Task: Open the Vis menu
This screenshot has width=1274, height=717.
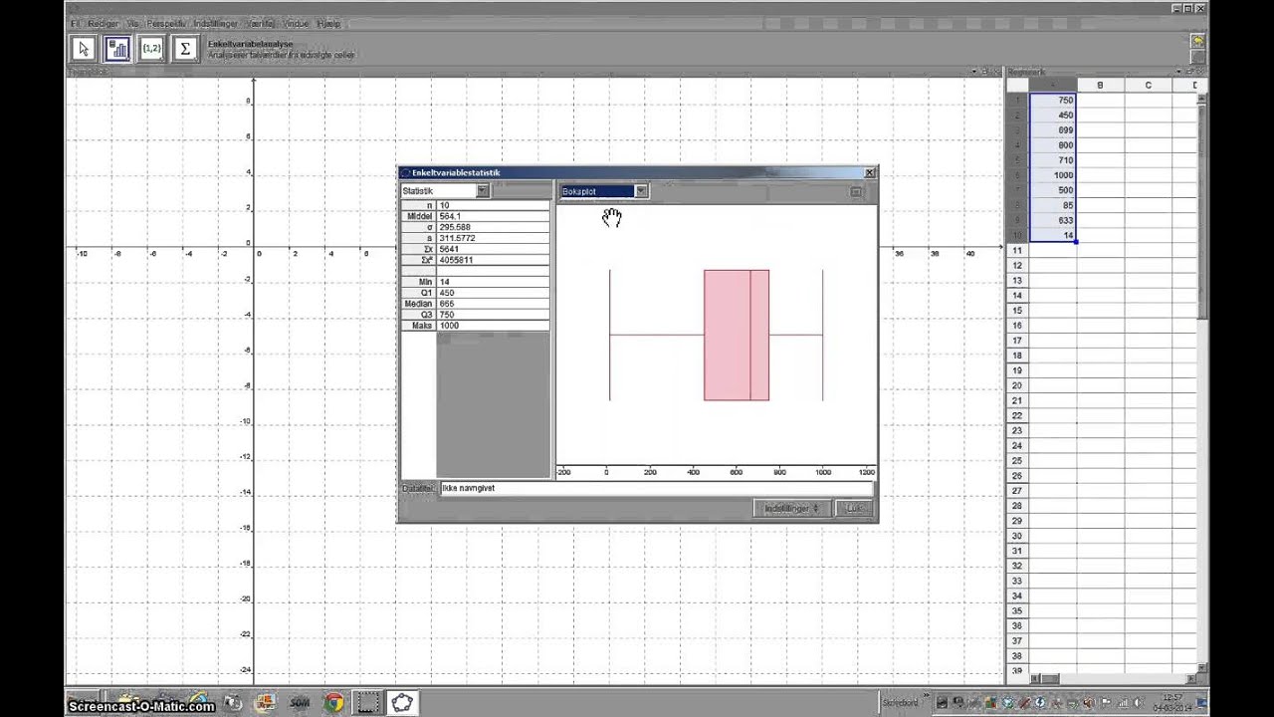Action: (132, 23)
